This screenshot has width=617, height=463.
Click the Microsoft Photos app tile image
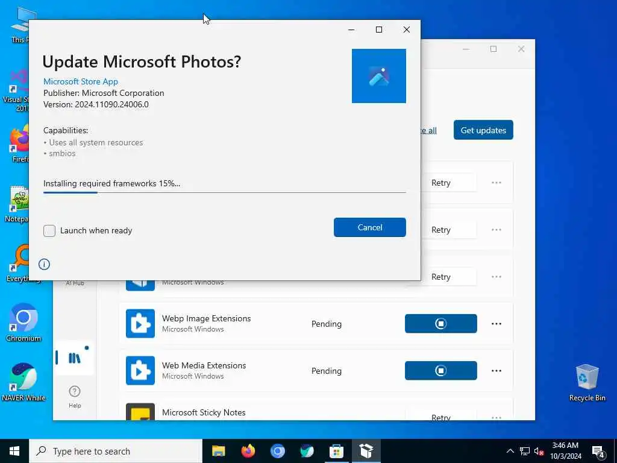coord(378,76)
